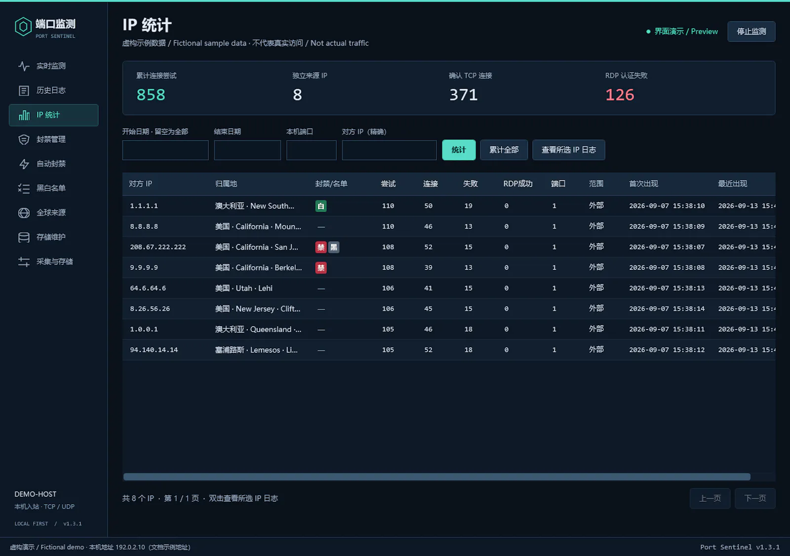This screenshot has height=556, width=790.
Task: Go to 封禁管理 menu item
Action: tap(53, 140)
